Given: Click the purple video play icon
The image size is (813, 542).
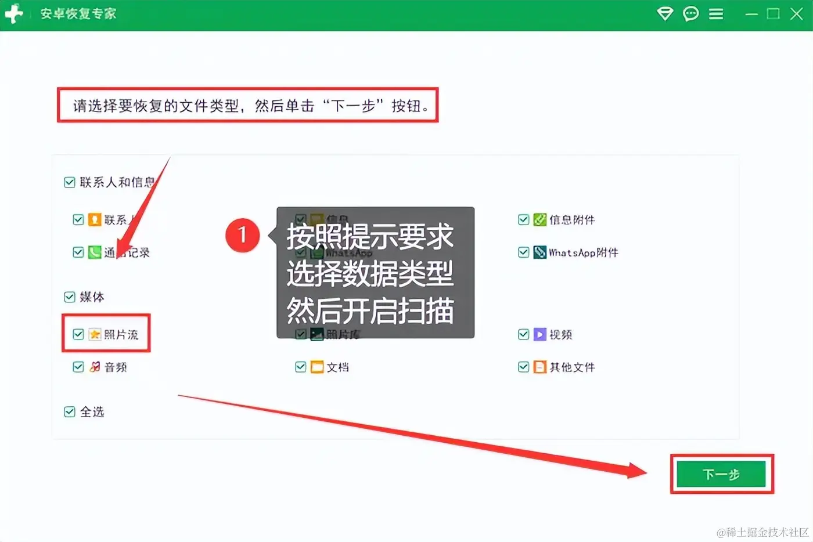Looking at the screenshot, I should (540, 334).
